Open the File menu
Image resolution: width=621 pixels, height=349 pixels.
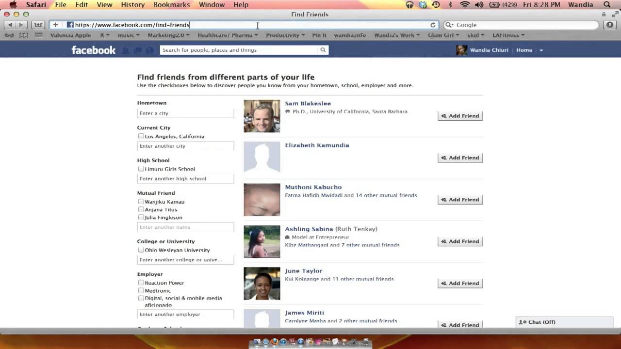pyautogui.click(x=61, y=4)
